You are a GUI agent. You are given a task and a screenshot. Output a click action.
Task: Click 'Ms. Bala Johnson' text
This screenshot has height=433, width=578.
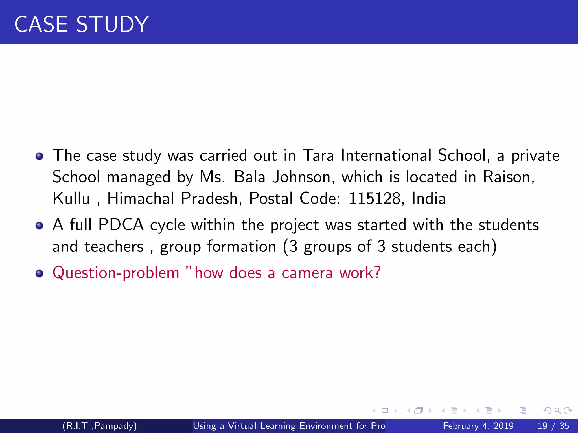click(x=265, y=177)
